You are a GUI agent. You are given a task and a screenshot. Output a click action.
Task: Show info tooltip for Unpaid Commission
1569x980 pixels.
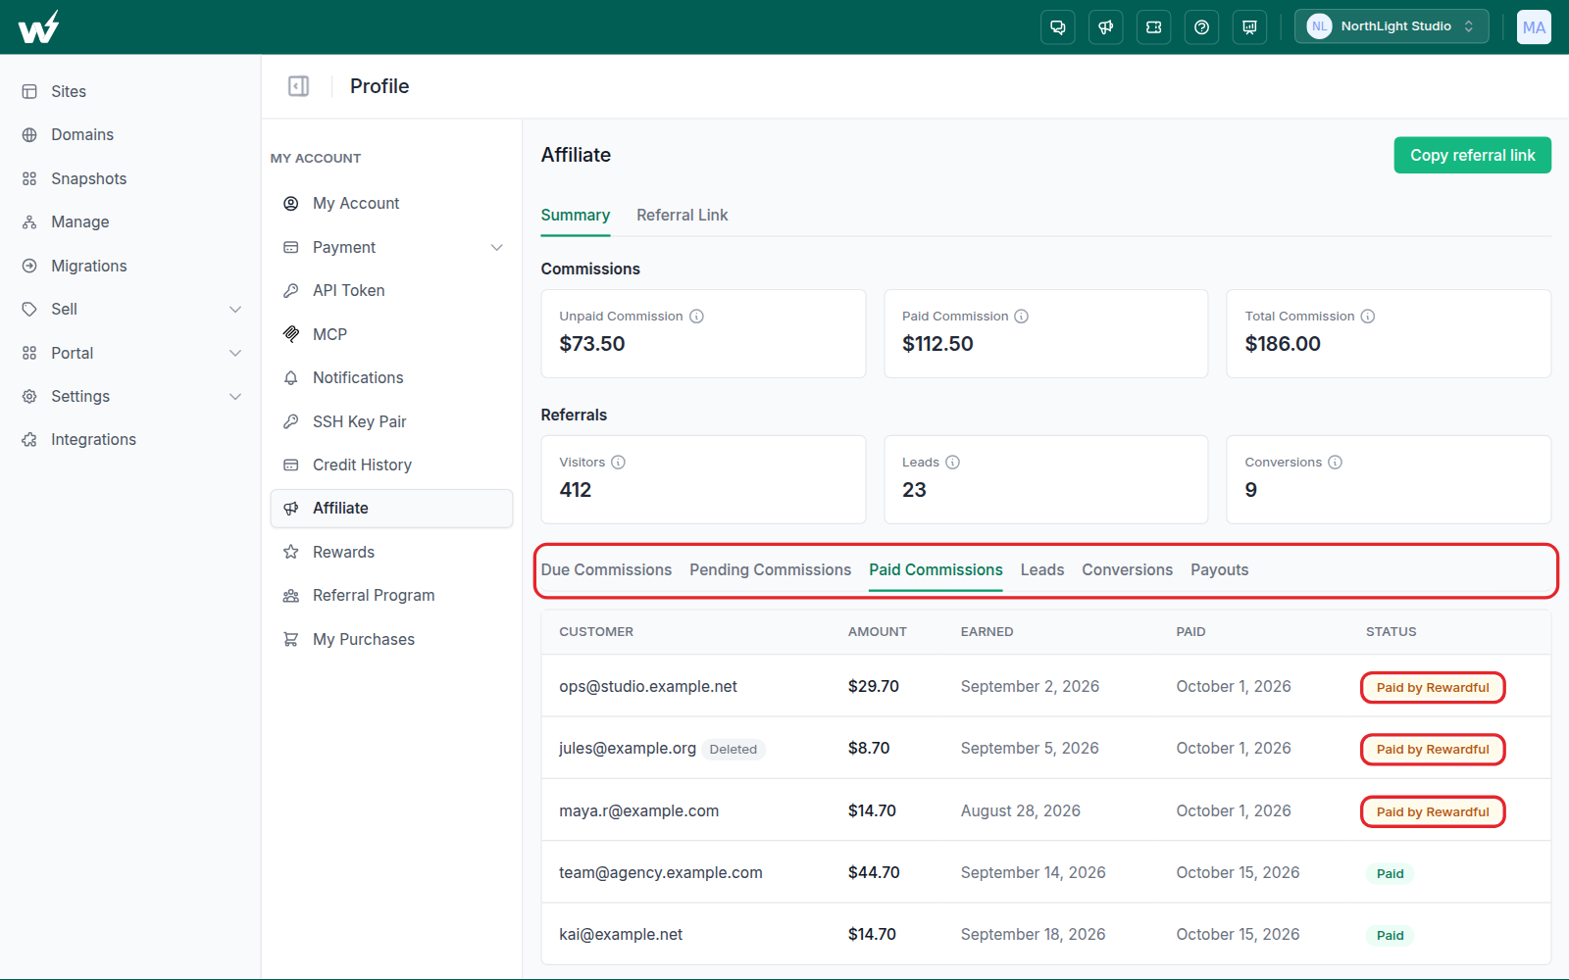click(696, 317)
